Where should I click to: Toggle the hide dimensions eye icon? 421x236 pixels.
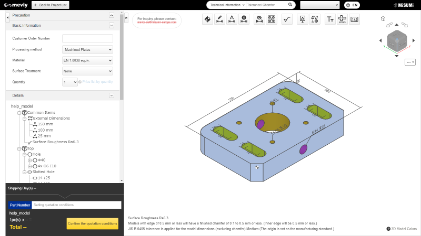[259, 19]
